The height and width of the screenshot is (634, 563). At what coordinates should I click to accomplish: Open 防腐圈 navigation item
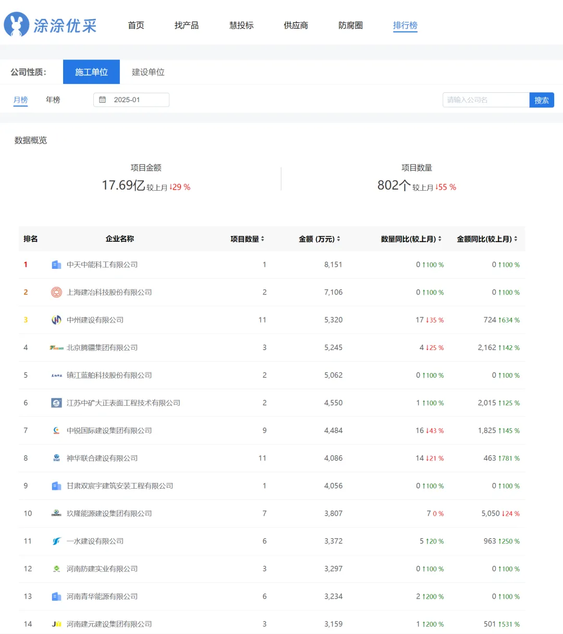pos(351,25)
